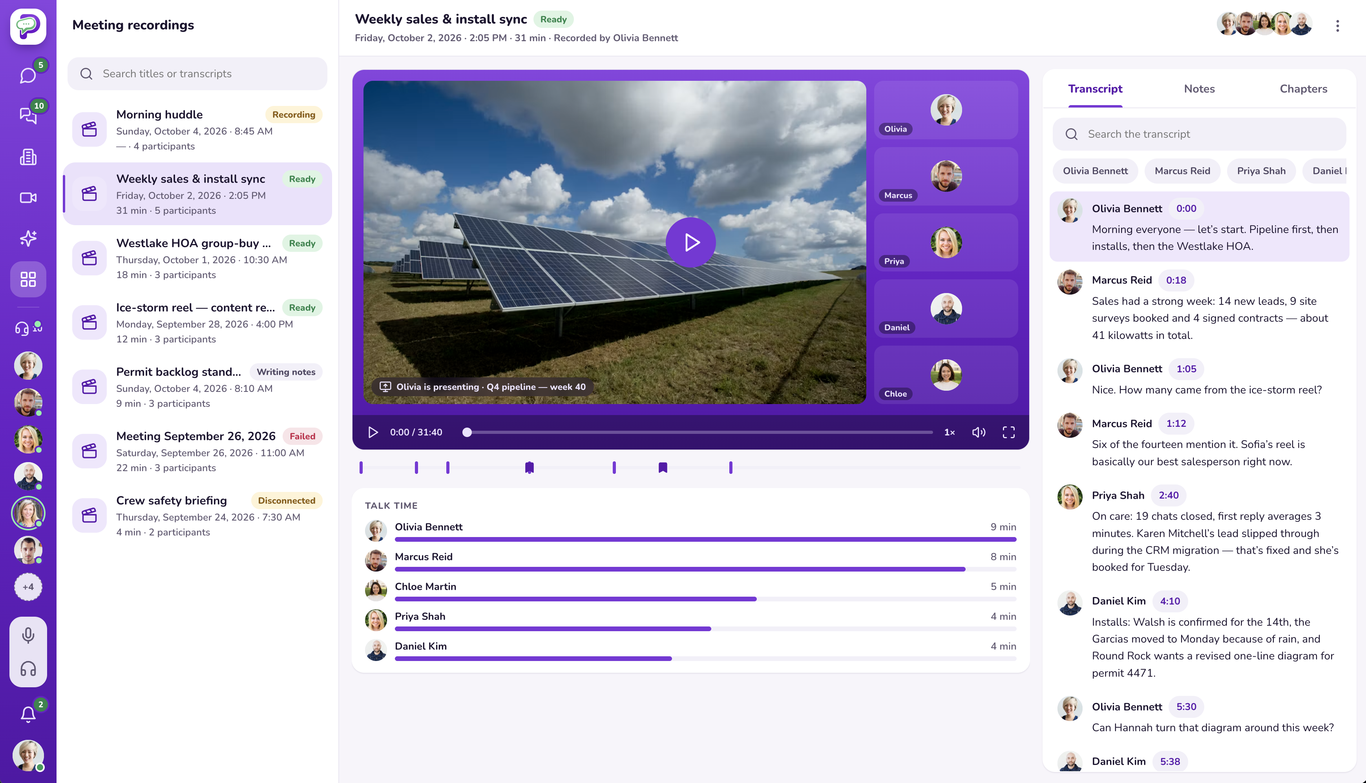
Task: Click the video progress slider handle
Action: tap(466, 432)
